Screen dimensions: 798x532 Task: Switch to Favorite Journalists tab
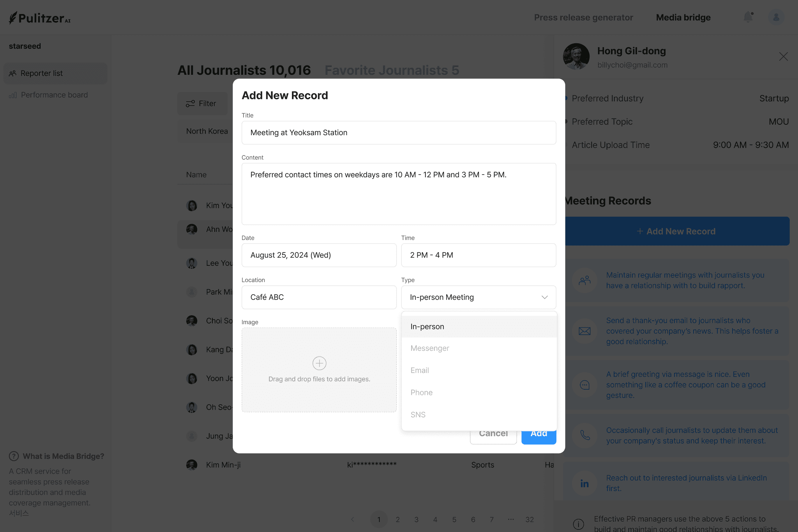tap(392, 70)
